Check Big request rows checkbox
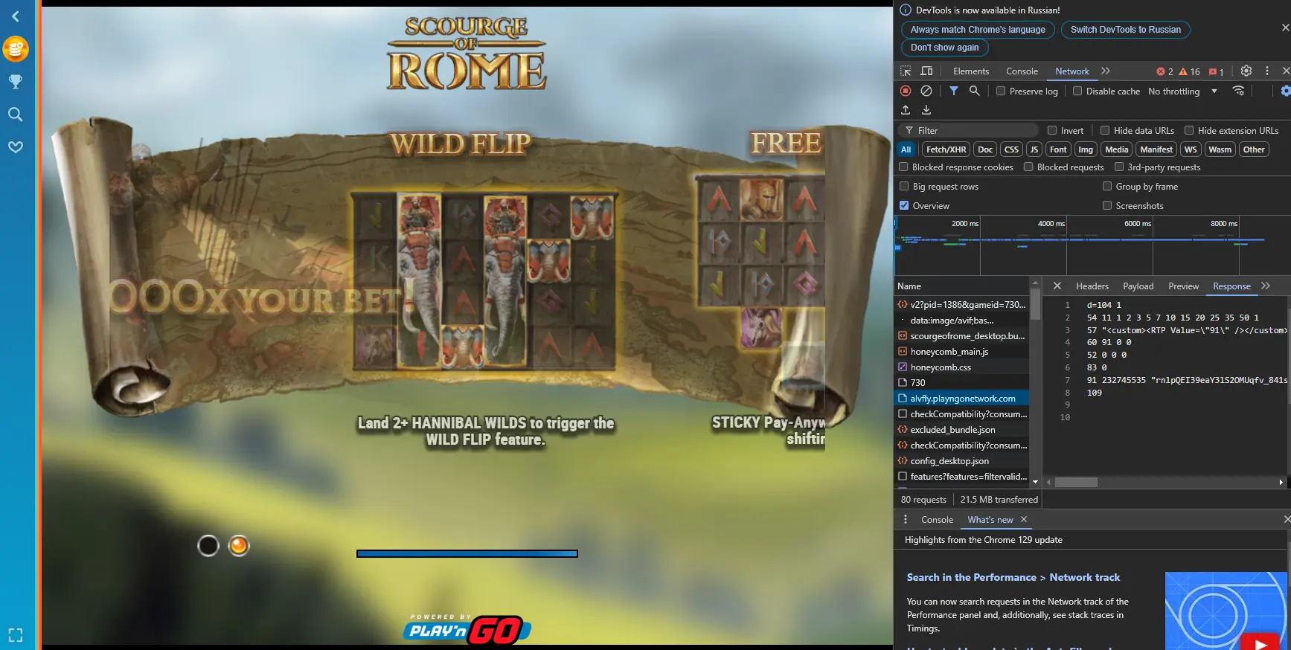Image resolution: width=1291 pixels, height=650 pixels. coord(904,187)
